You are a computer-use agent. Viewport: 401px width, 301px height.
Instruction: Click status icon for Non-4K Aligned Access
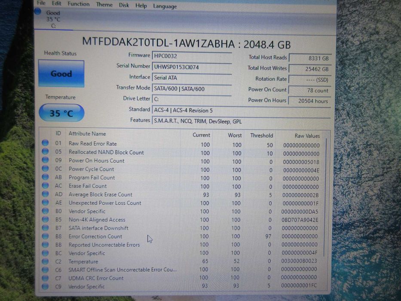coord(45,219)
